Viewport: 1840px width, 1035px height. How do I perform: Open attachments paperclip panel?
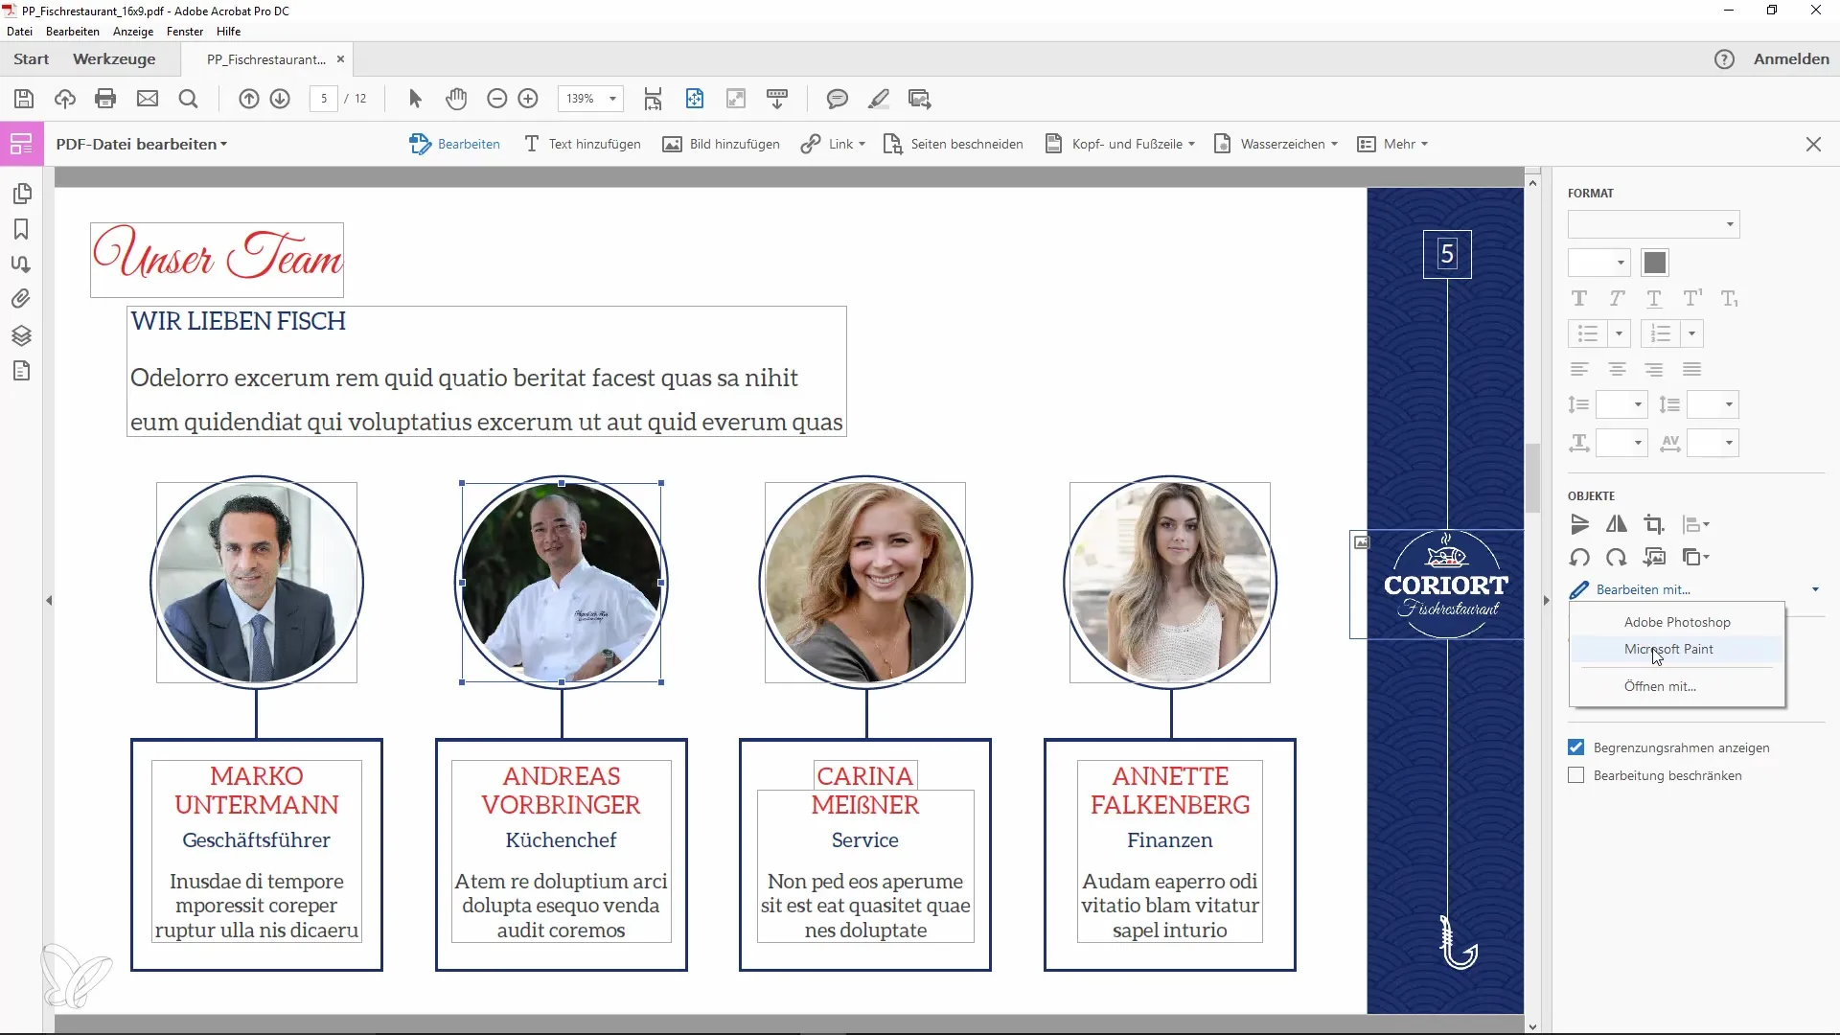(x=21, y=299)
